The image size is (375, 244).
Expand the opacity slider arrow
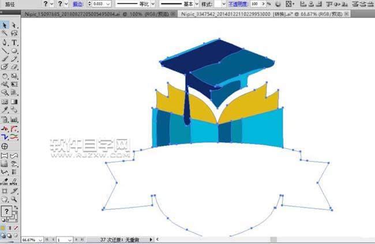[x=263, y=4]
